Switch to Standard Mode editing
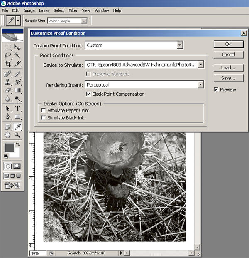This screenshot has height=258, width=249. (8, 166)
